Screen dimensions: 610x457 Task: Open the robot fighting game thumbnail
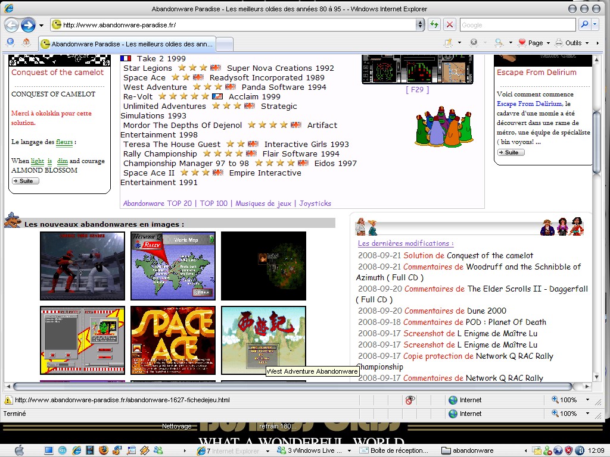pos(82,266)
